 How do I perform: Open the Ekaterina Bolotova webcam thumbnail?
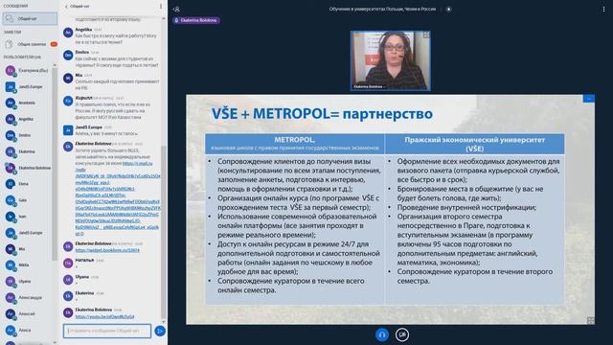coord(391,60)
